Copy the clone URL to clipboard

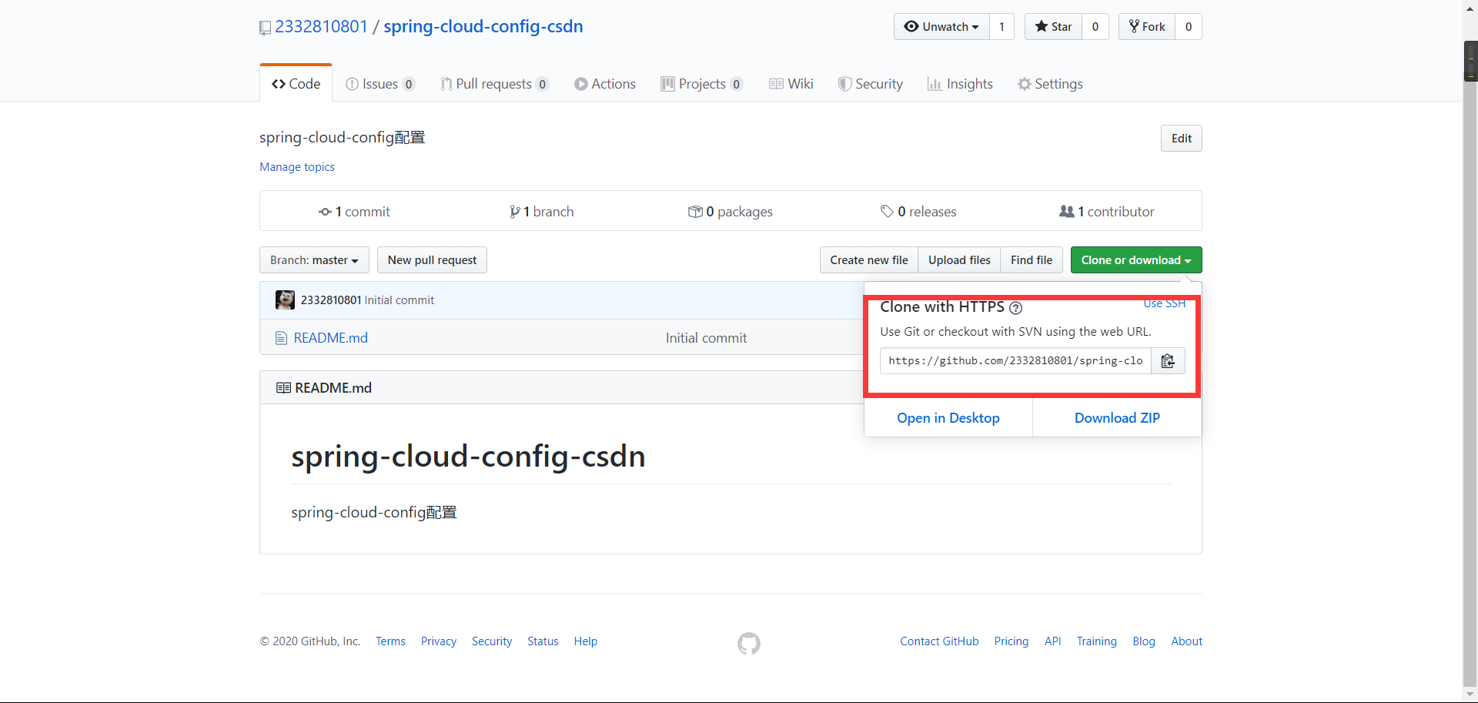click(1168, 361)
